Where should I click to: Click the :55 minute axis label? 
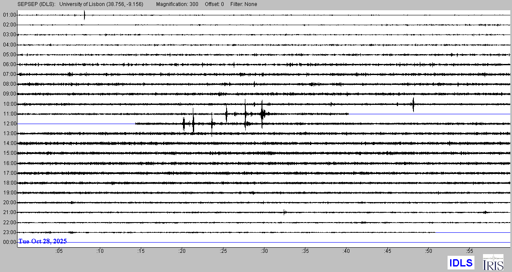coord(469,251)
